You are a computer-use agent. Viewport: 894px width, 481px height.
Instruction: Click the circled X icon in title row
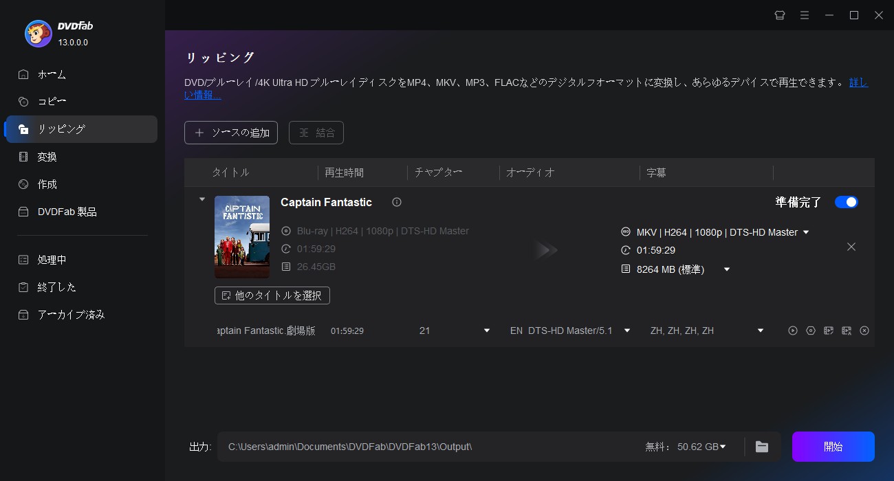click(864, 331)
